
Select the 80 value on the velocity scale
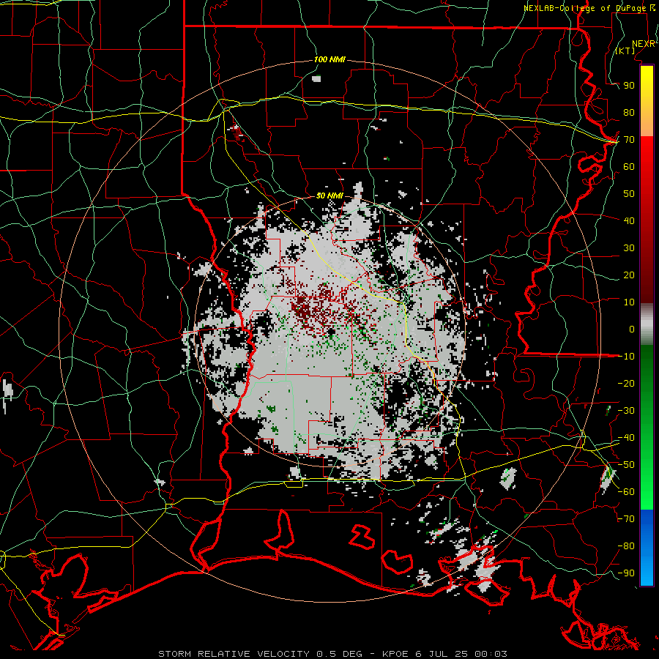pos(629,113)
